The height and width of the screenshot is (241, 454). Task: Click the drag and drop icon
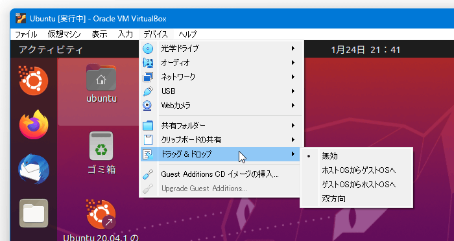pyautogui.click(x=148, y=154)
